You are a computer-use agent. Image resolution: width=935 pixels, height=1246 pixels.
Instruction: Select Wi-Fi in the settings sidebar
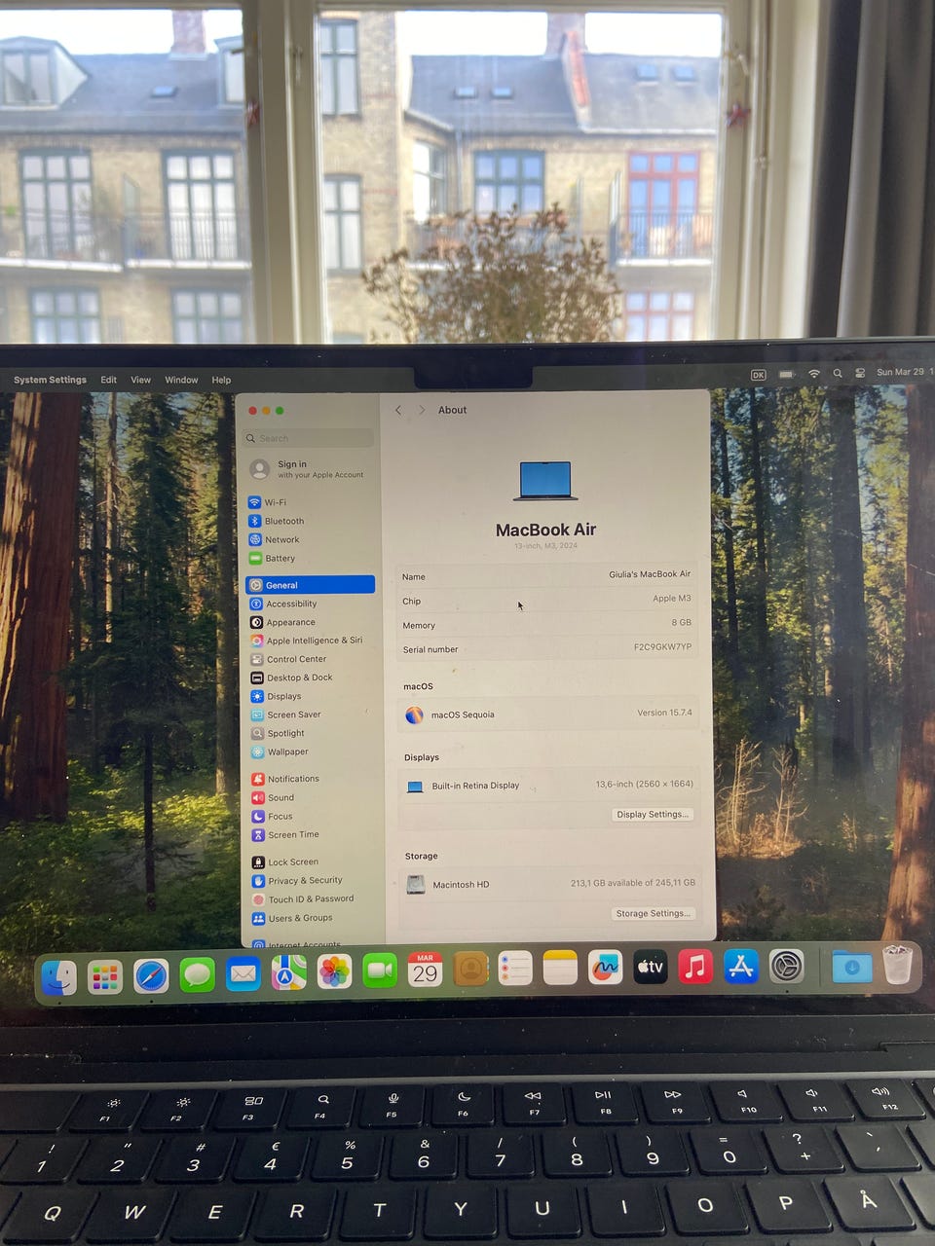point(309,502)
